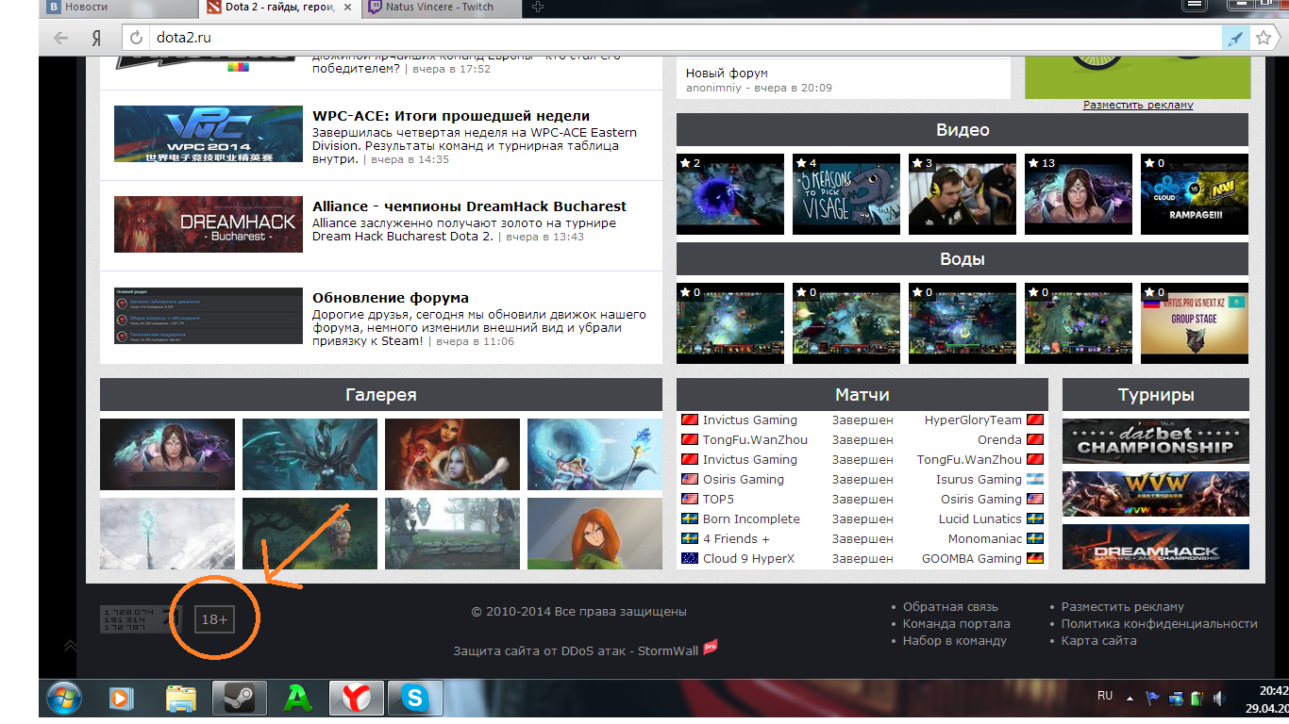
Task: Switch to the Natus Vincere - Twitch tab
Action: (x=443, y=8)
